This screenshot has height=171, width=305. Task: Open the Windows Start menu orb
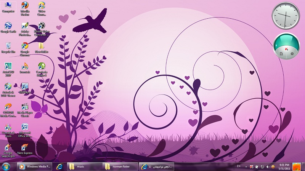coord(6,166)
